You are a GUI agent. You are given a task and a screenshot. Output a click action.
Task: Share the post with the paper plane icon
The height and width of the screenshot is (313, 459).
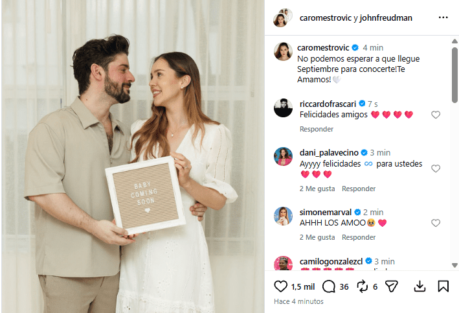[392, 286]
